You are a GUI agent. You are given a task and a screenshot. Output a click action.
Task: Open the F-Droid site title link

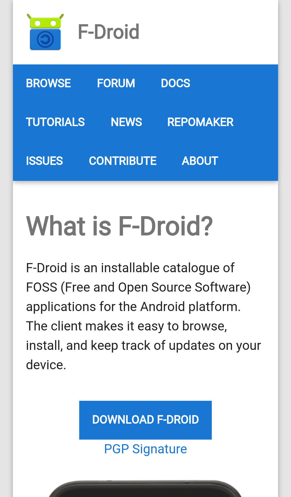click(x=108, y=32)
